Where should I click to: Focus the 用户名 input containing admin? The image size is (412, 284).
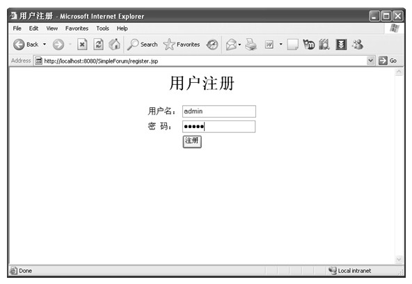219,111
